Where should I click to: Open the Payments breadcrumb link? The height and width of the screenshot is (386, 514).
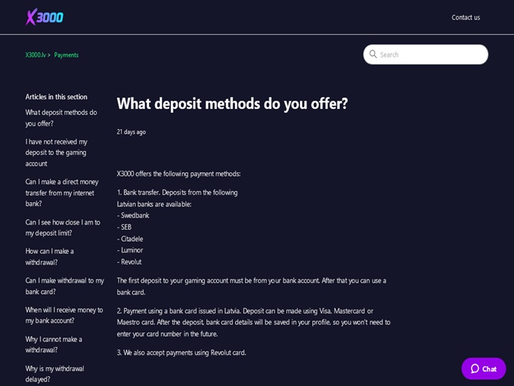point(67,55)
